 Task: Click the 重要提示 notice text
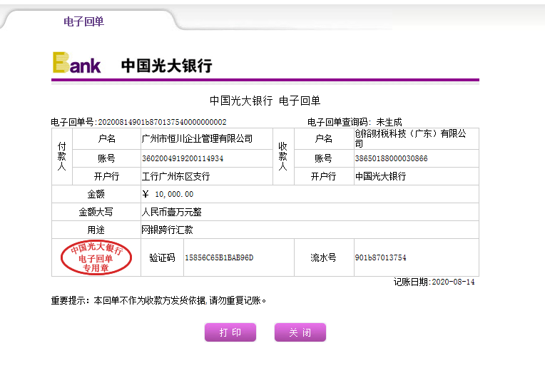[x=158, y=300]
